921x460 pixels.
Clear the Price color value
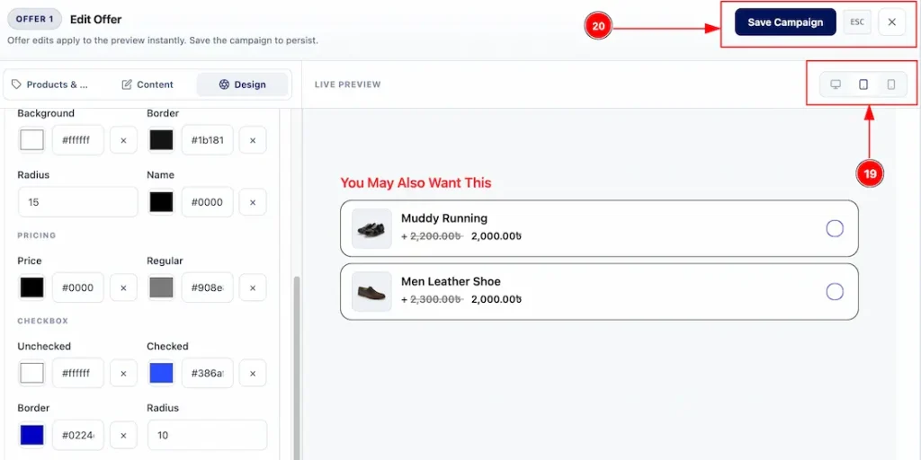123,287
